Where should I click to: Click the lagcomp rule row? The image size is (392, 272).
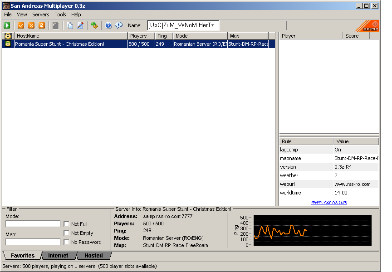coord(329,150)
